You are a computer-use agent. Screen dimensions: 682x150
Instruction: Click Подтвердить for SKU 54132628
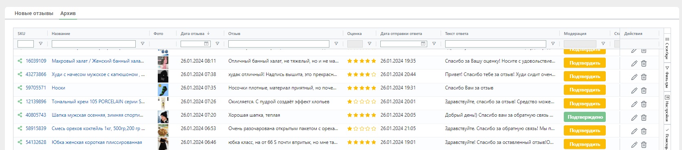pyautogui.click(x=585, y=144)
